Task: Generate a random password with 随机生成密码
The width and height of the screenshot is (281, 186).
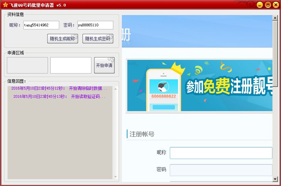Action: [98, 39]
